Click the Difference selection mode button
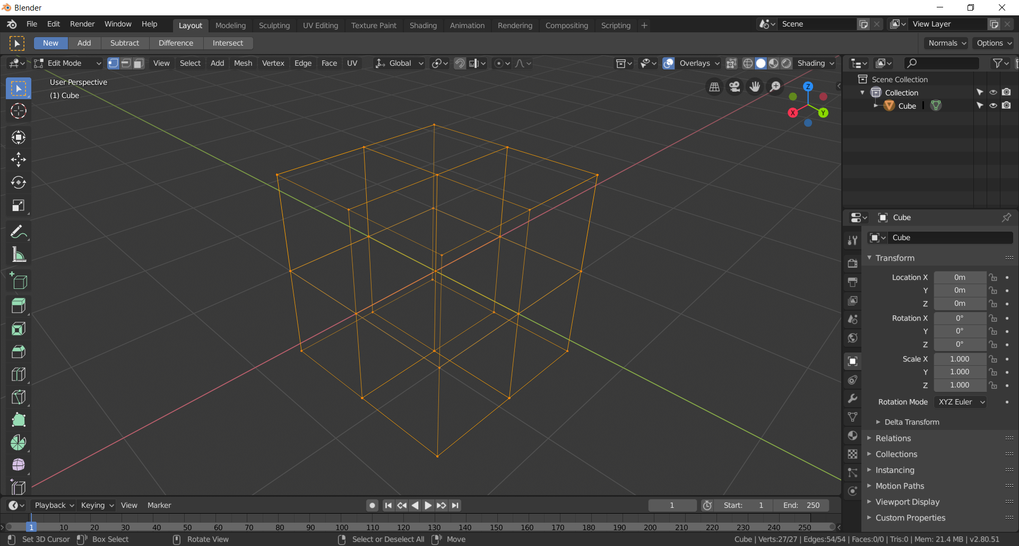 coord(176,43)
